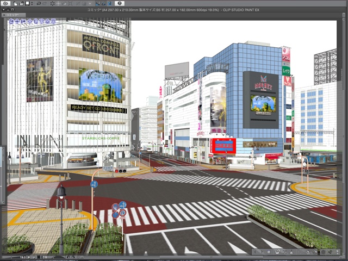Select second 3D camera move manipulator icon
The height and width of the screenshot is (261, 348).
point(17,21)
